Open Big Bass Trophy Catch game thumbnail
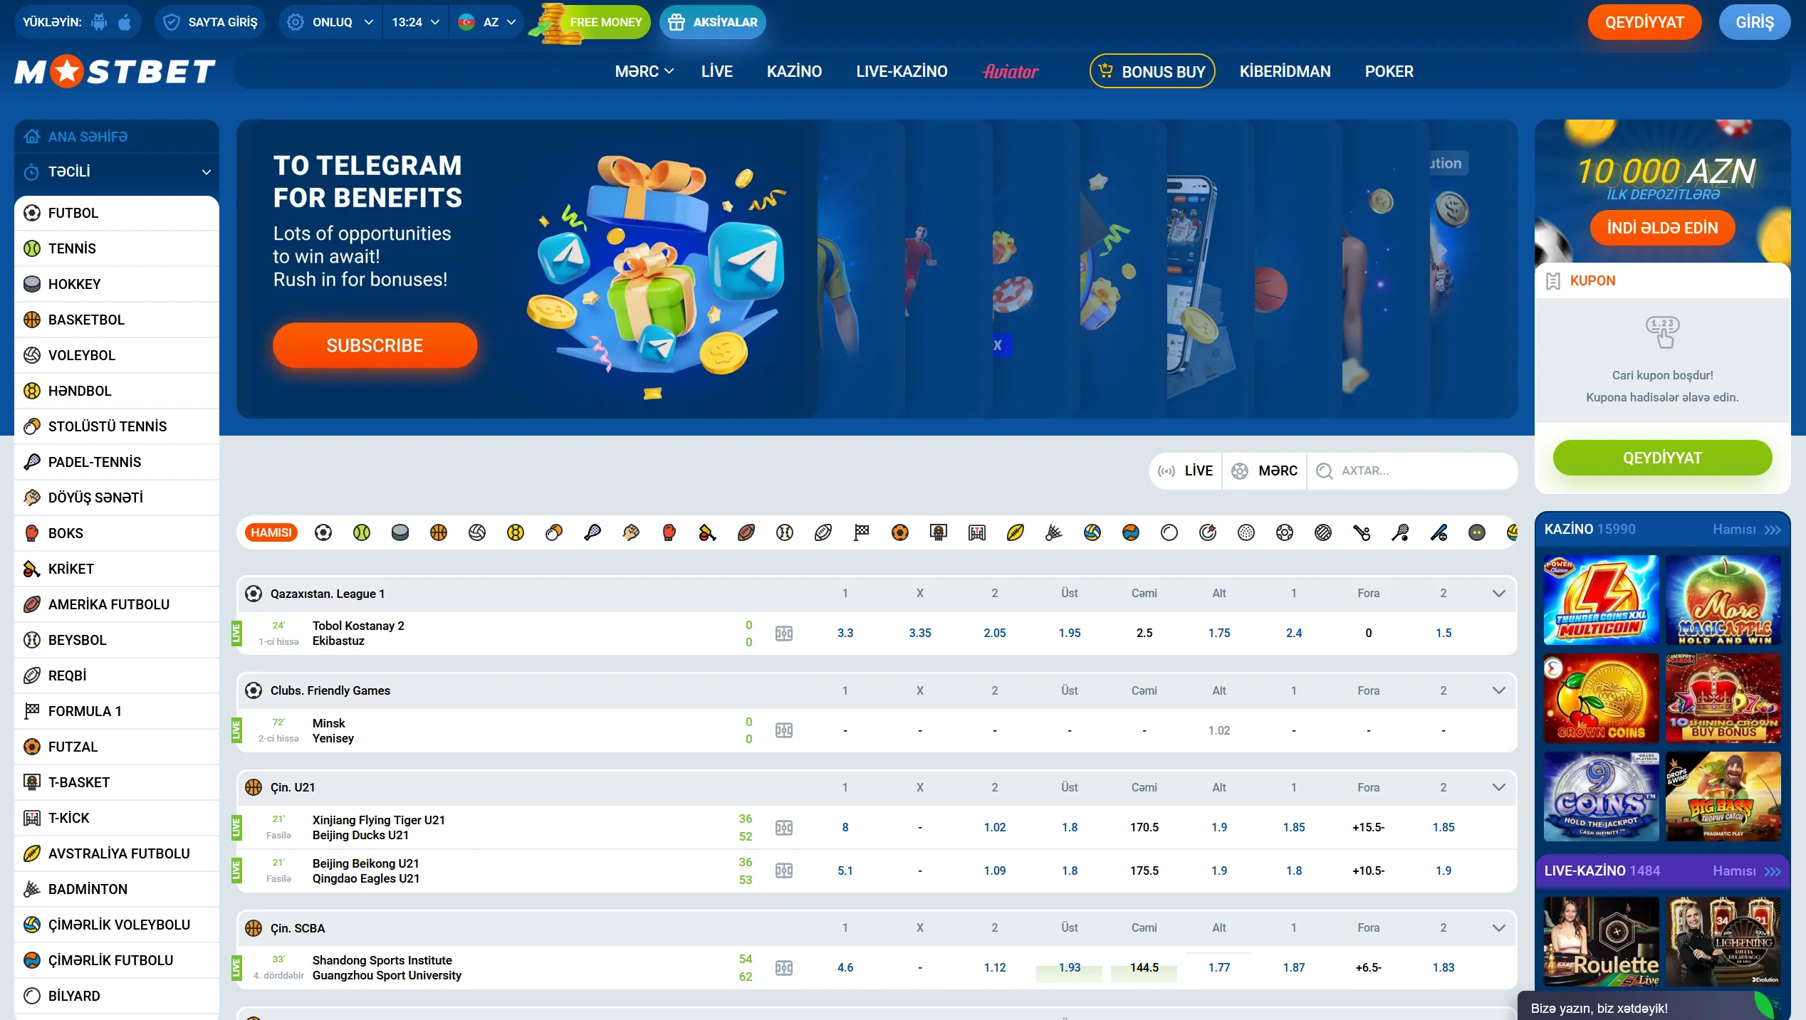1806x1020 pixels. [x=1723, y=796]
